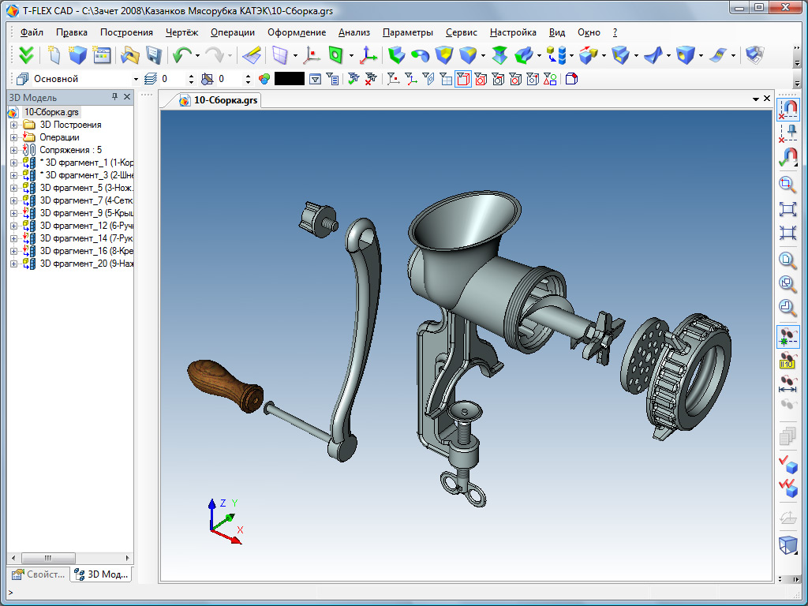
Task: Switch to the Свойства panel tab
Action: [x=39, y=574]
